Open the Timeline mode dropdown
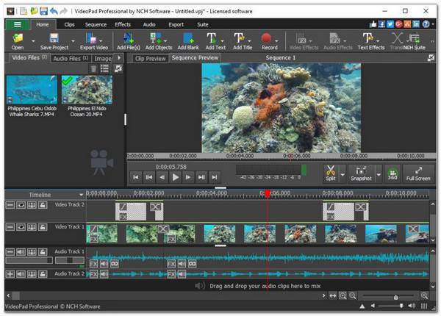Viewport: 441px width, 316px height. [81, 195]
